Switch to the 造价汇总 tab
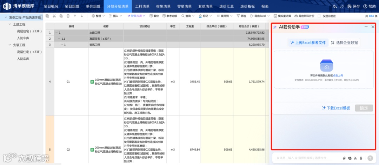Viewport: 379px width, 165px height. click(226, 7)
